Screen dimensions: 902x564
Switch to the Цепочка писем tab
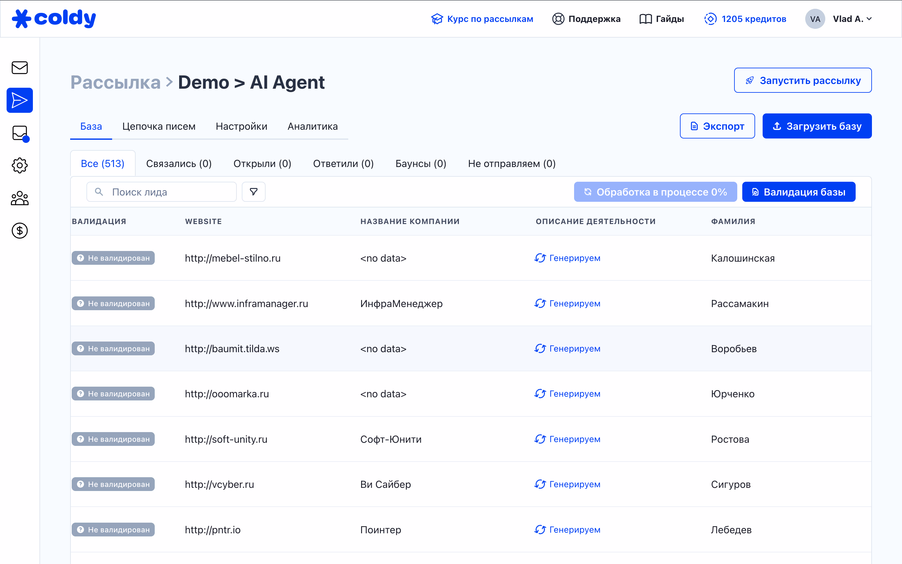point(159,127)
